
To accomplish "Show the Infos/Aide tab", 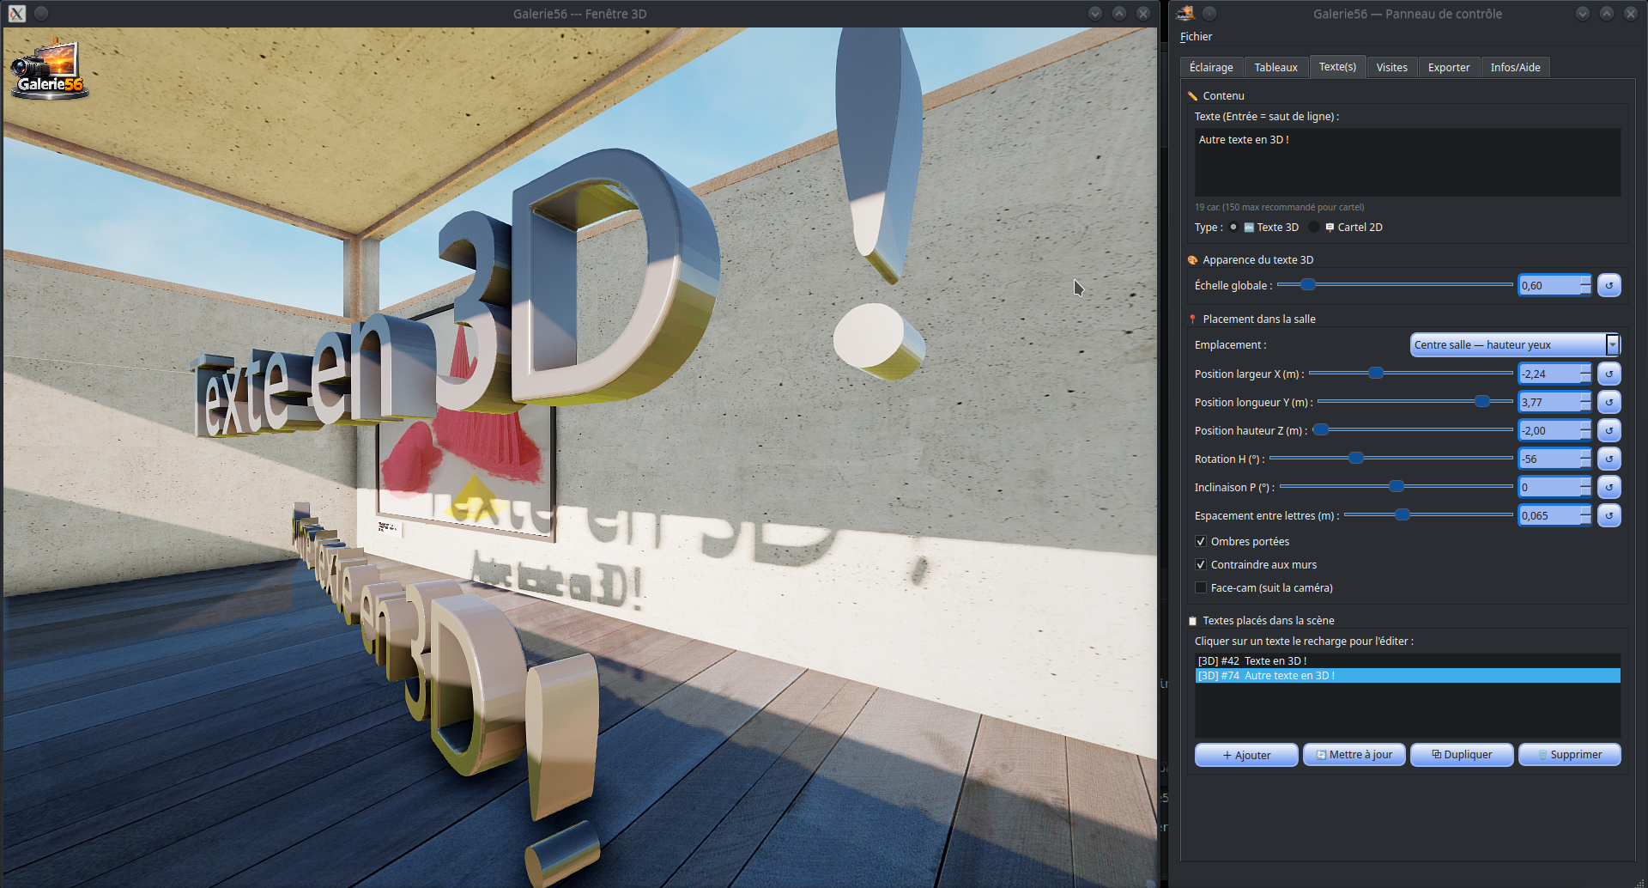I will pyautogui.click(x=1515, y=67).
